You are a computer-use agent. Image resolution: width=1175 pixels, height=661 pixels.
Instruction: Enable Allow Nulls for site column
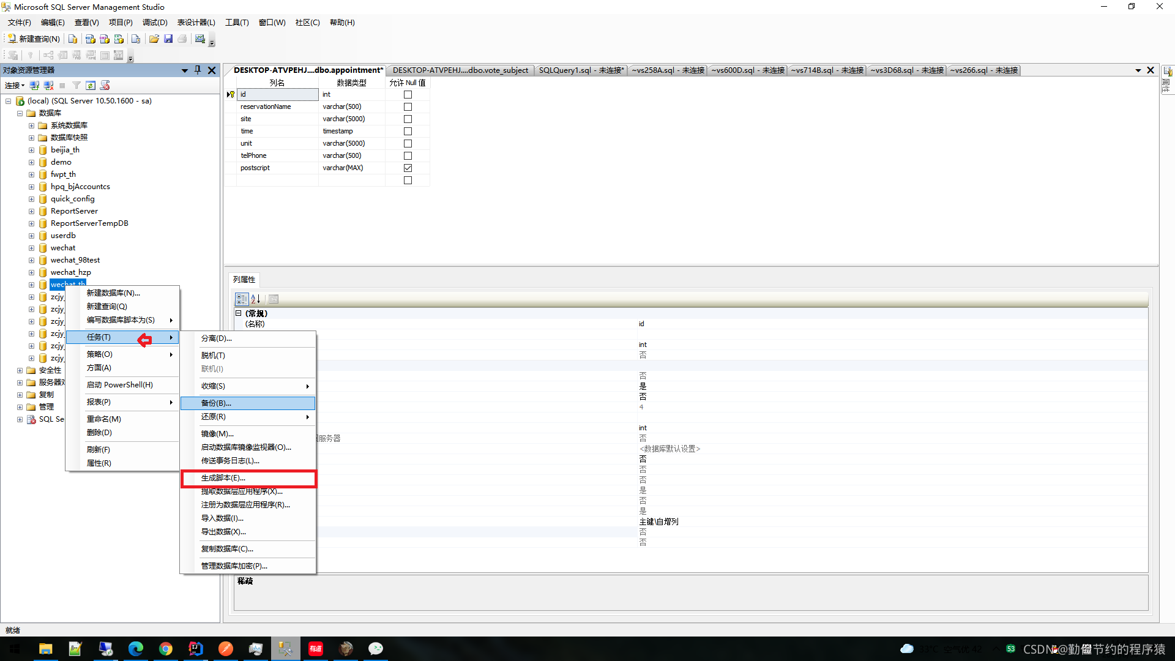tap(408, 119)
